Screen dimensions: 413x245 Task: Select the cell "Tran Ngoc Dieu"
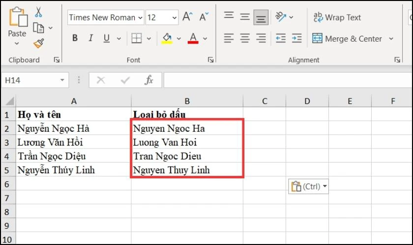187,156
